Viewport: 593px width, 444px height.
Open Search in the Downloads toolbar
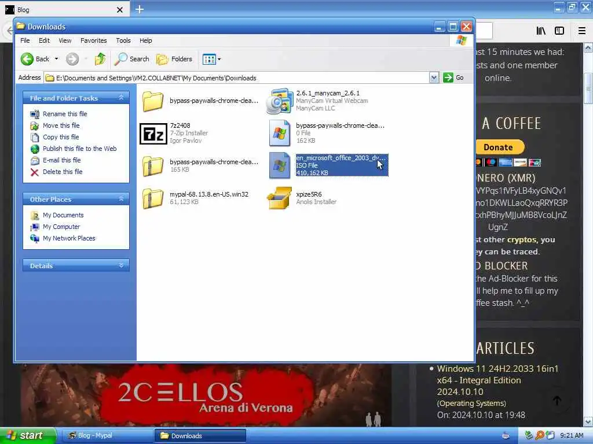(x=132, y=59)
